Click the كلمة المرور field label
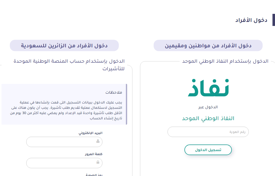Screen dimensions: 275x176 pyautogui.click(x=94, y=154)
